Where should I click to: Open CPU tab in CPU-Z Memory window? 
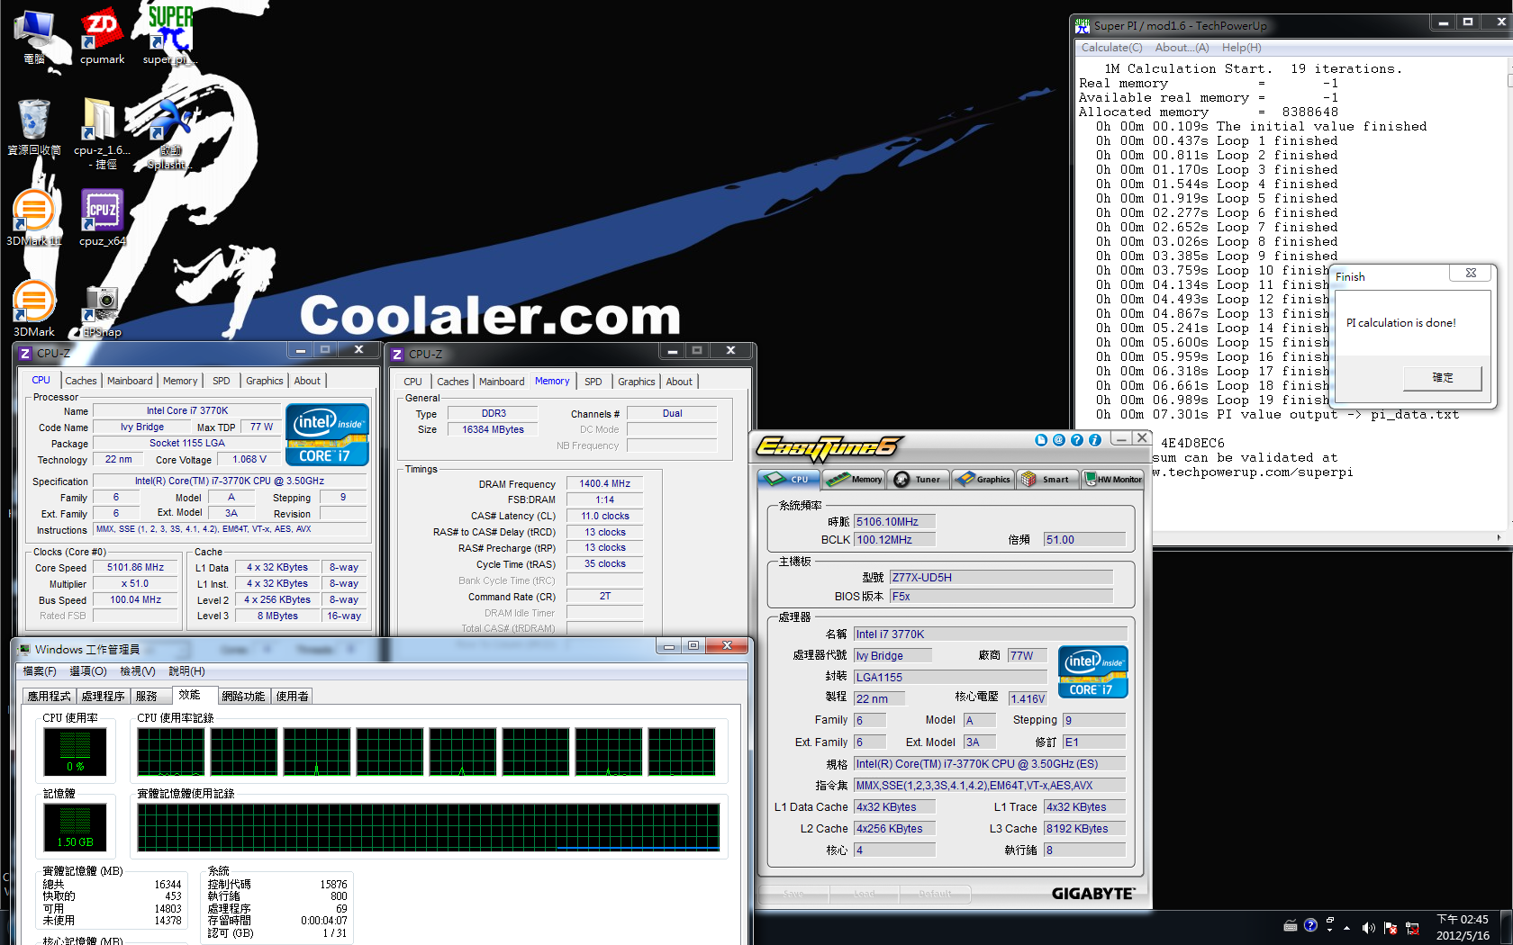point(412,382)
